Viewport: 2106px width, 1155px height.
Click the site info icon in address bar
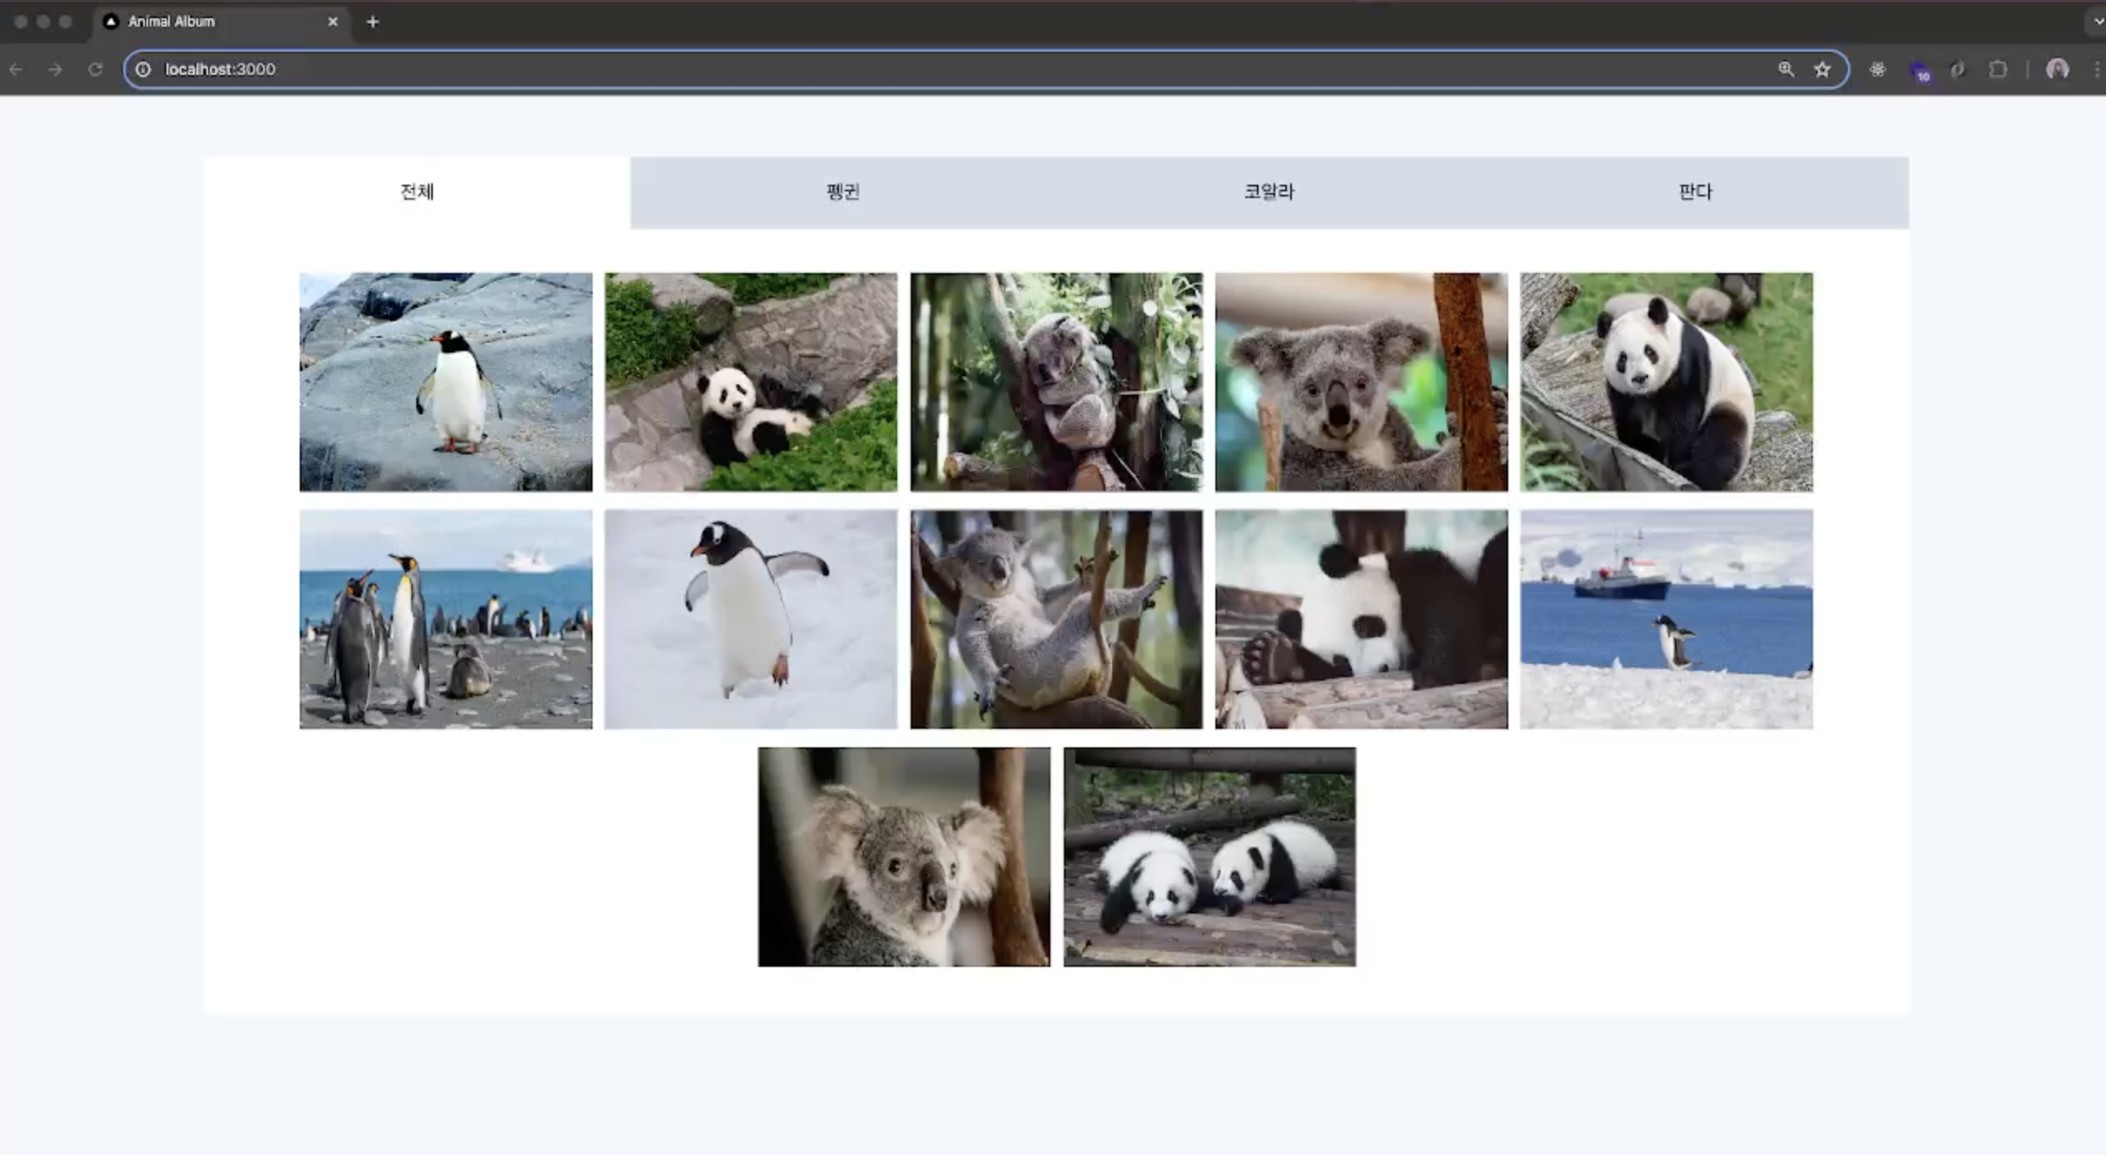tap(143, 69)
